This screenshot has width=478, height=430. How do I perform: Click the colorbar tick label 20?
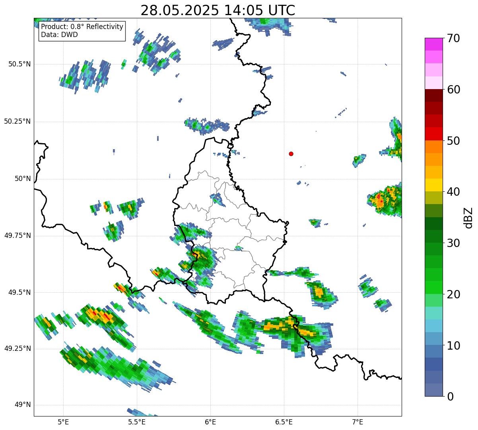[453, 294]
